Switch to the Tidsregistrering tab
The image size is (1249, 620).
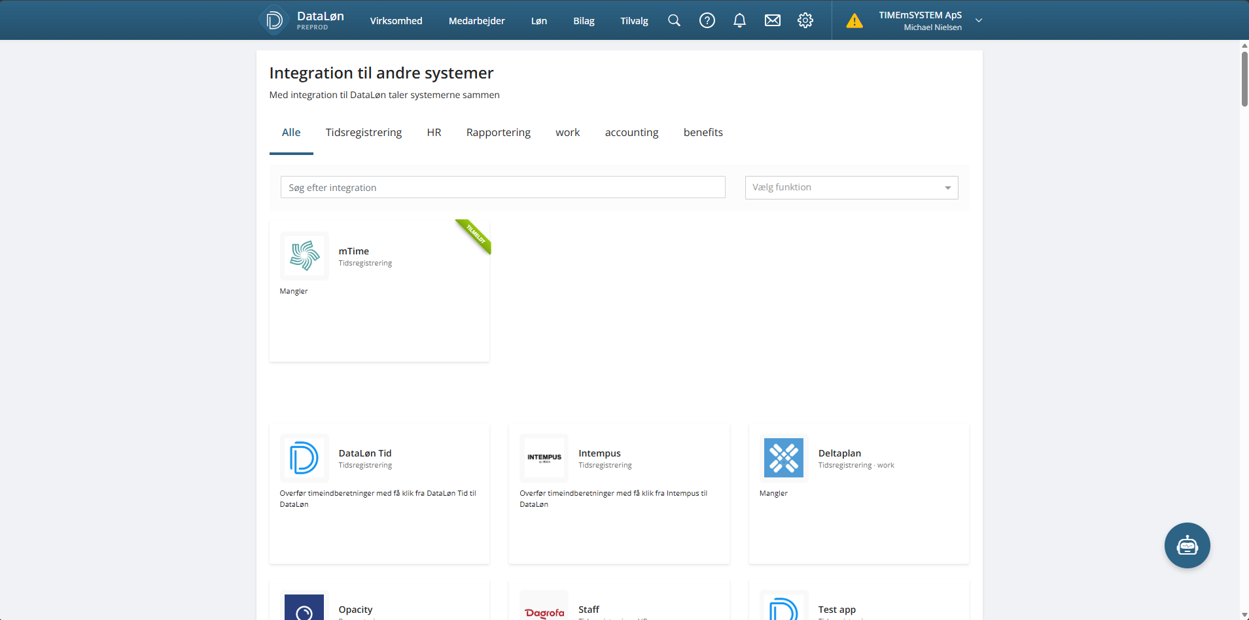(364, 133)
